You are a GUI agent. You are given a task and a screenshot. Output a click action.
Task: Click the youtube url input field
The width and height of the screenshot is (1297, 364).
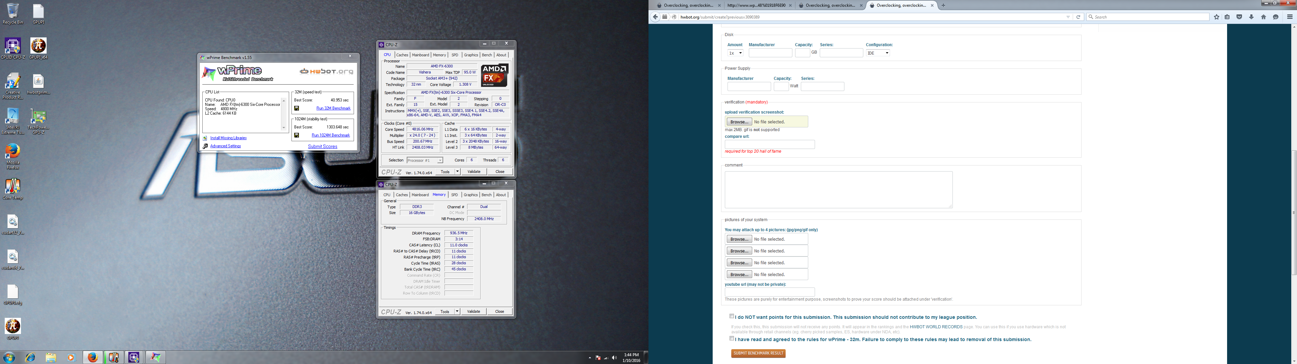point(769,292)
